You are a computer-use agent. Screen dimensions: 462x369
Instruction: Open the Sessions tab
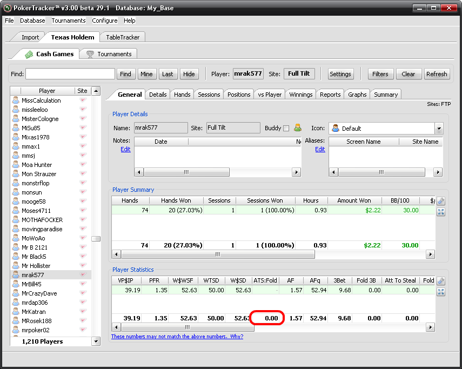(209, 95)
